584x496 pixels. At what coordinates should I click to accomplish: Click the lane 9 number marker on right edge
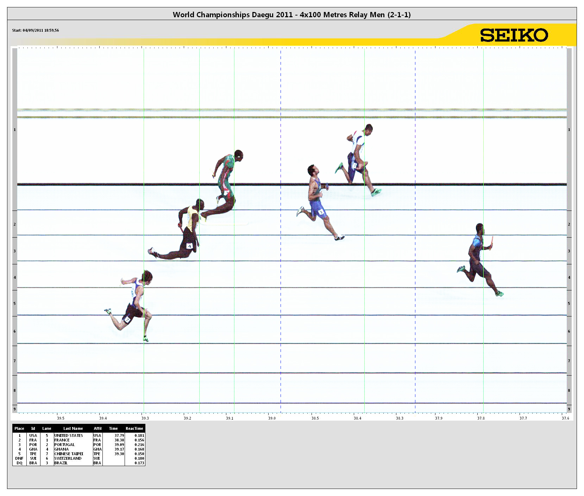569,409
